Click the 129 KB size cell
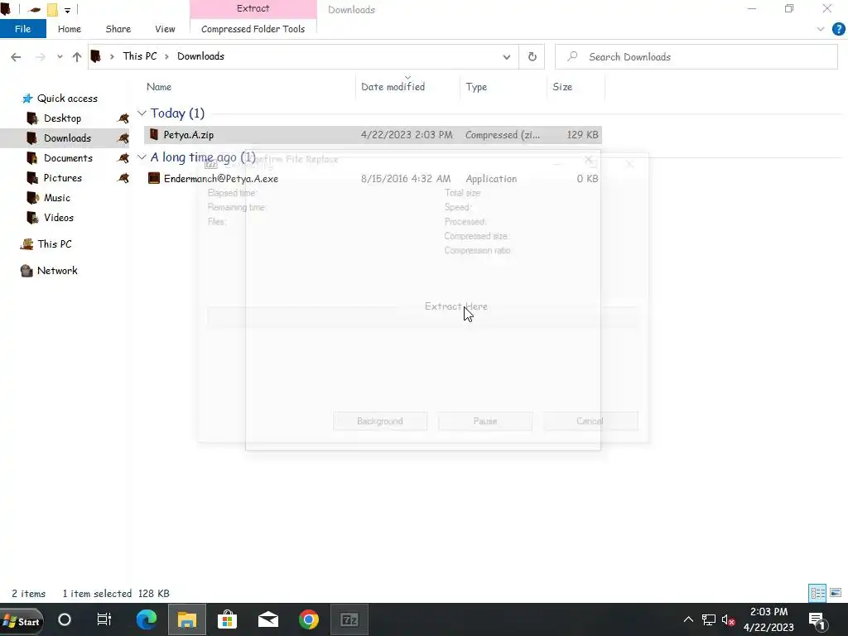This screenshot has height=636, width=848. click(x=582, y=135)
